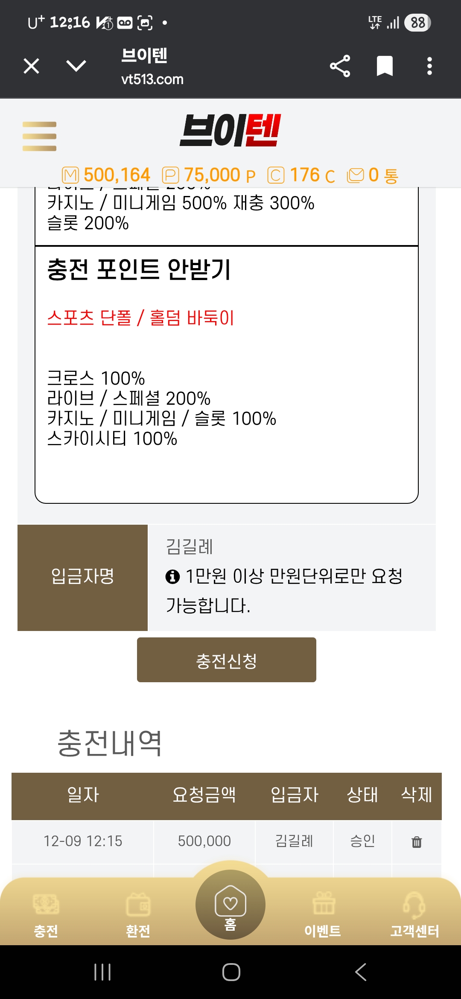This screenshot has height=999, width=461.
Task: Go to the home button
Action: (x=230, y=905)
